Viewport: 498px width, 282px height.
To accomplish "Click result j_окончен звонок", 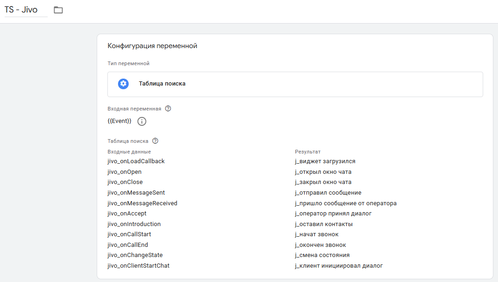I will (320, 245).
